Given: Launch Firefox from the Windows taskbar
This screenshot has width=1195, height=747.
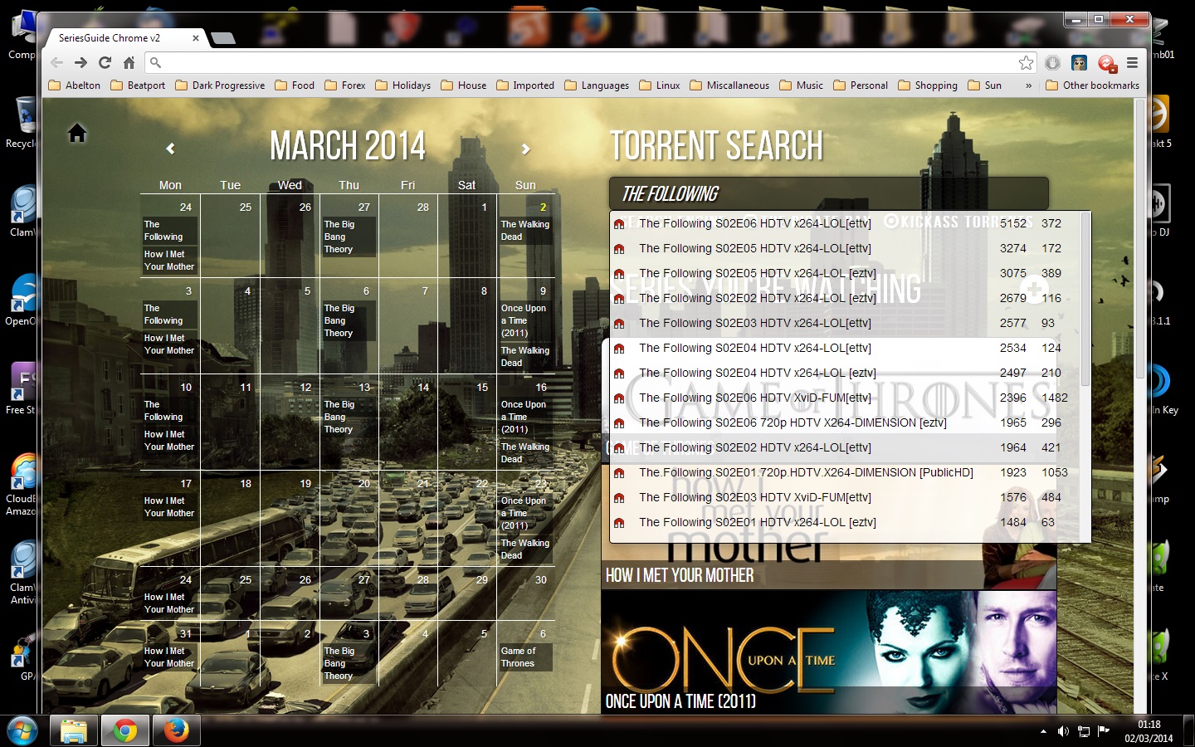Looking at the screenshot, I should coord(176,730).
